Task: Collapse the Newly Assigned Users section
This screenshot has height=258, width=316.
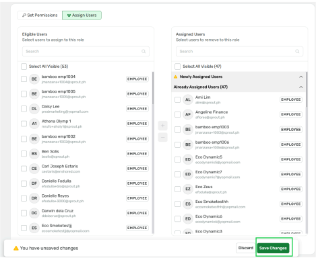Action: click(301, 77)
